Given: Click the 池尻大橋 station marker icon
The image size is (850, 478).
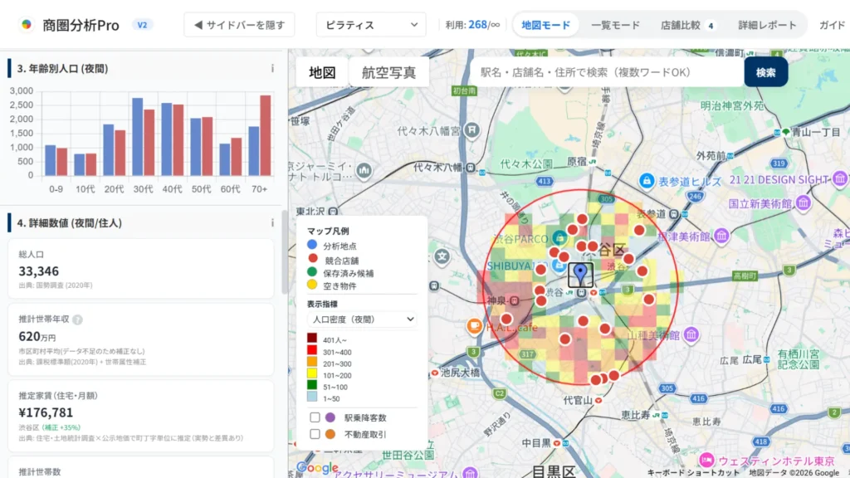Looking at the screenshot, I should coord(435,373).
